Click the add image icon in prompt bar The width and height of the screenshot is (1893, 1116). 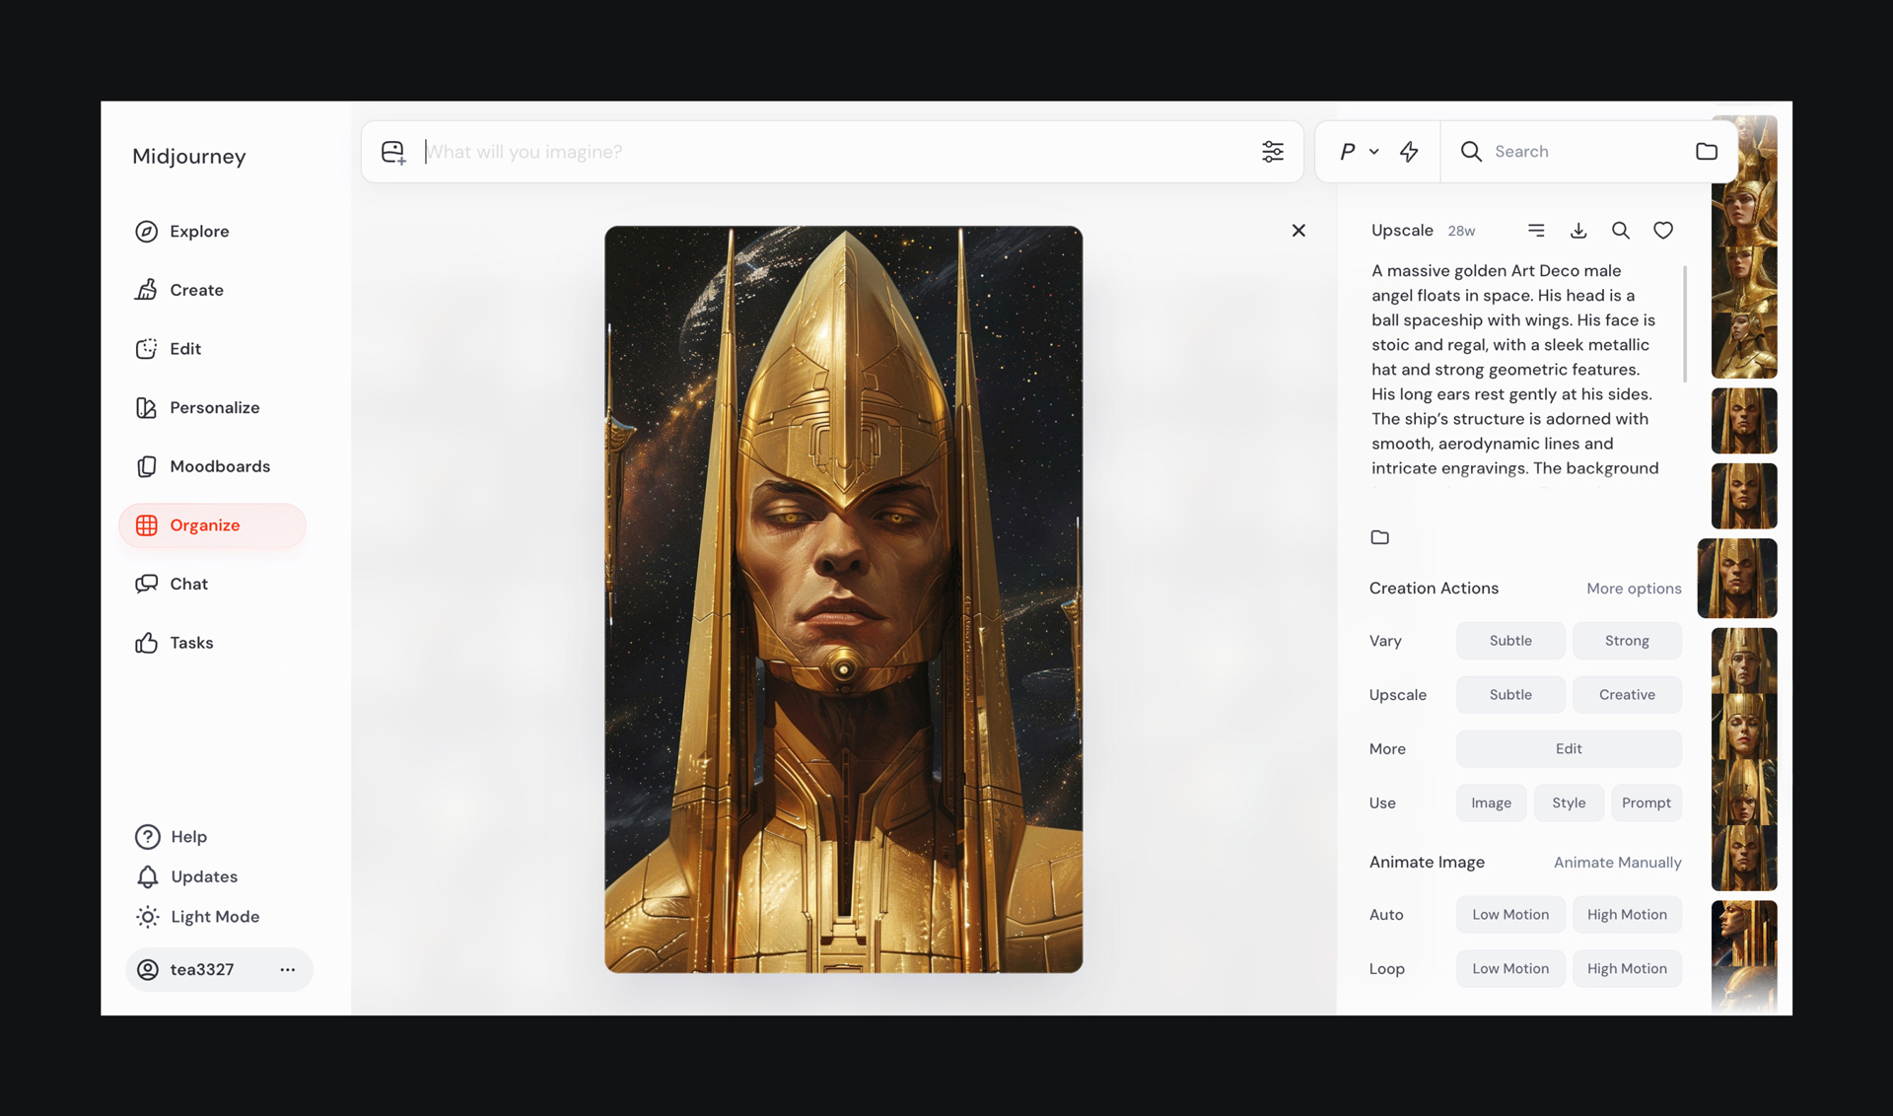393,152
